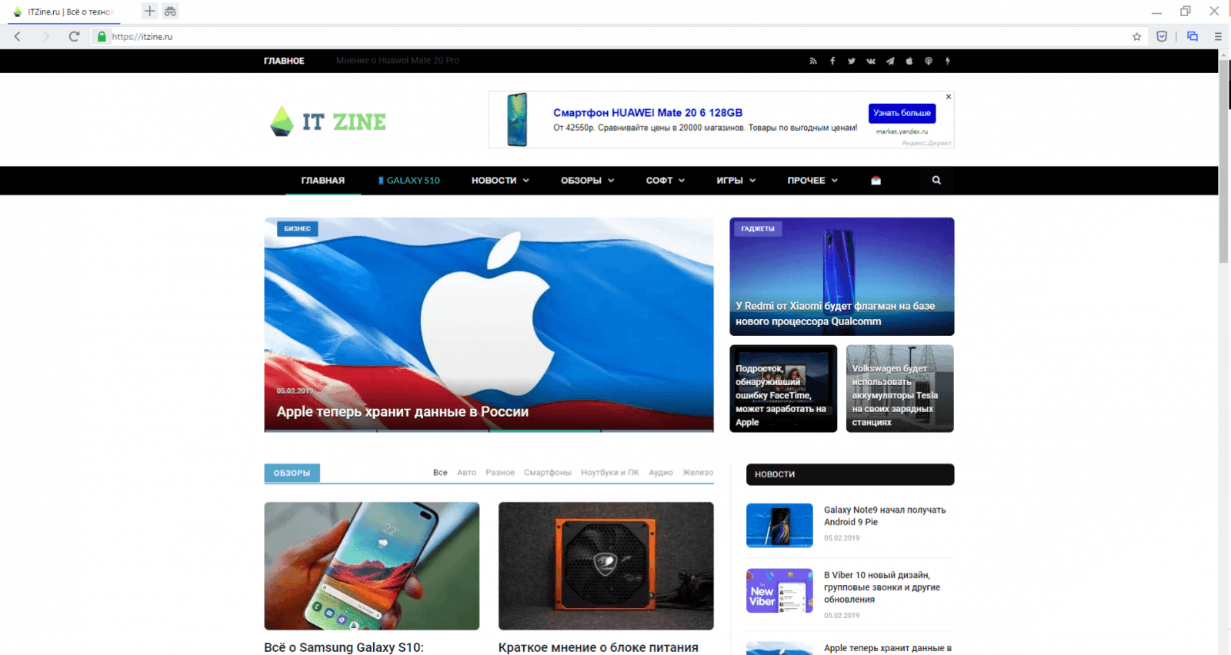This screenshot has width=1231, height=655.
Task: Click the green padlock security icon
Action: point(102,36)
